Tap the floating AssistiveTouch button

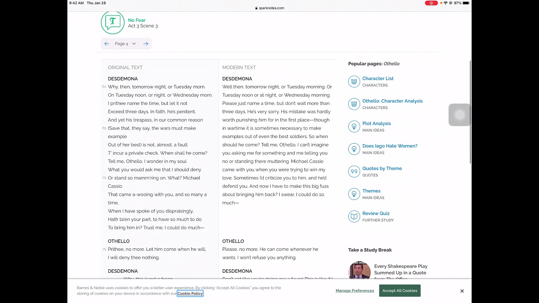pos(459,114)
